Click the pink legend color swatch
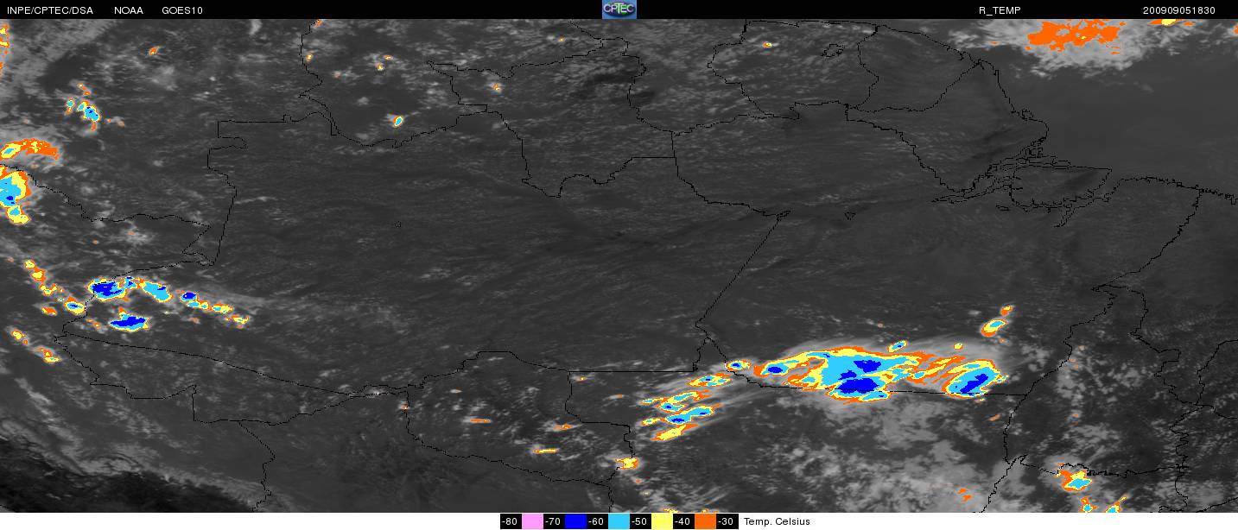Image resolution: width=1238 pixels, height=530 pixels. (532, 521)
